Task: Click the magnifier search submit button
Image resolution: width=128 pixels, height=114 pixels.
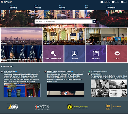Action: click(94, 21)
